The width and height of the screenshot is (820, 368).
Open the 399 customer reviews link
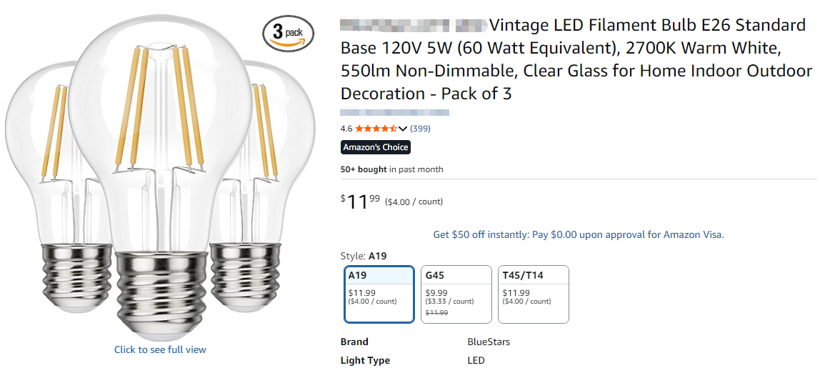coord(420,129)
